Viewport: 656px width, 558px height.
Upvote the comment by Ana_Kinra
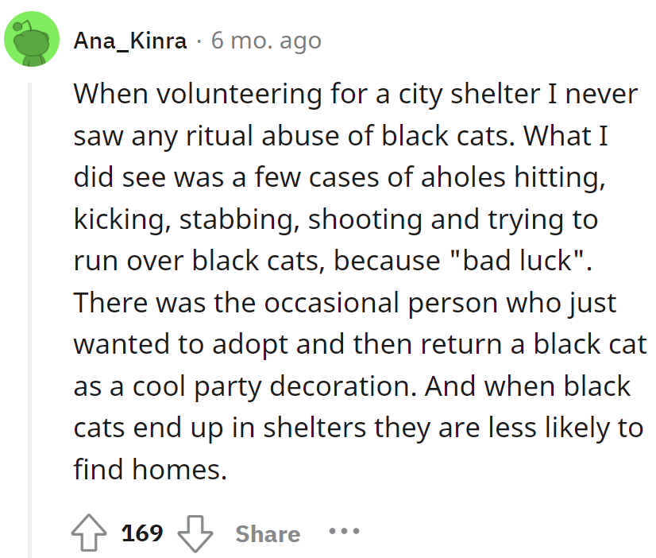pyautogui.click(x=88, y=533)
